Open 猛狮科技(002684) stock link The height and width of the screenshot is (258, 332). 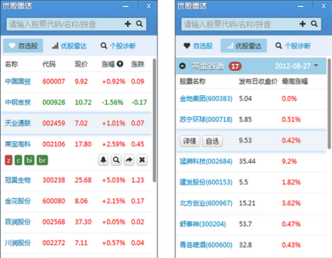[206, 161]
